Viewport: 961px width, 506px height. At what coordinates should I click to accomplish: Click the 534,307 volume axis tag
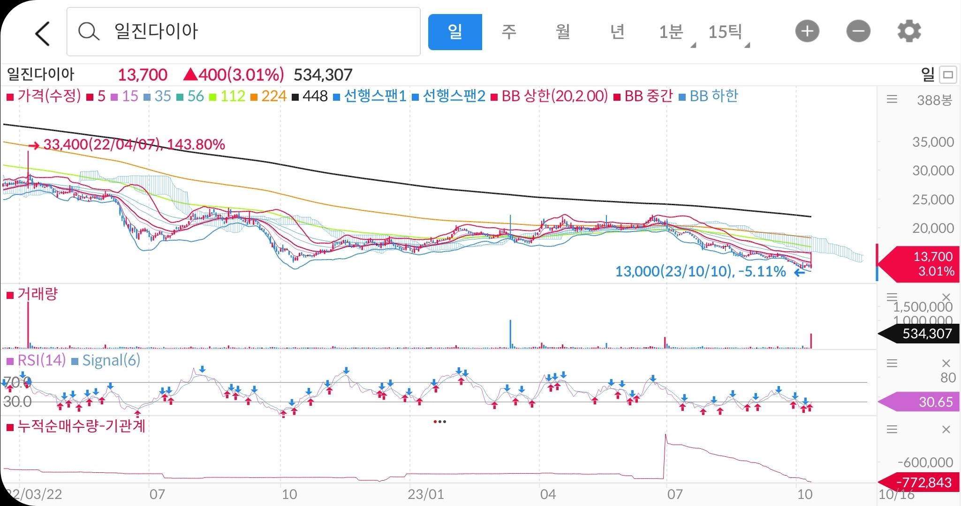tap(918, 334)
